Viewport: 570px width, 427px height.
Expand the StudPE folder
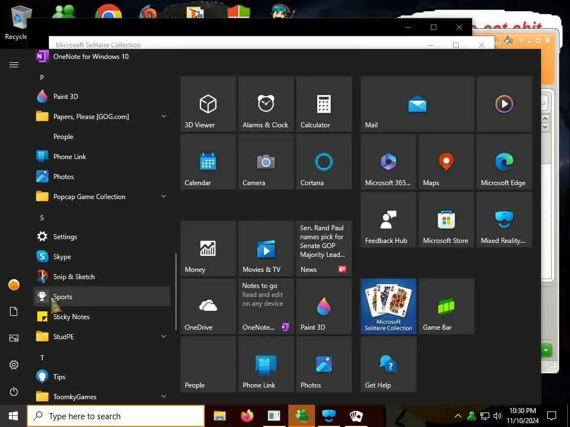(x=102, y=336)
